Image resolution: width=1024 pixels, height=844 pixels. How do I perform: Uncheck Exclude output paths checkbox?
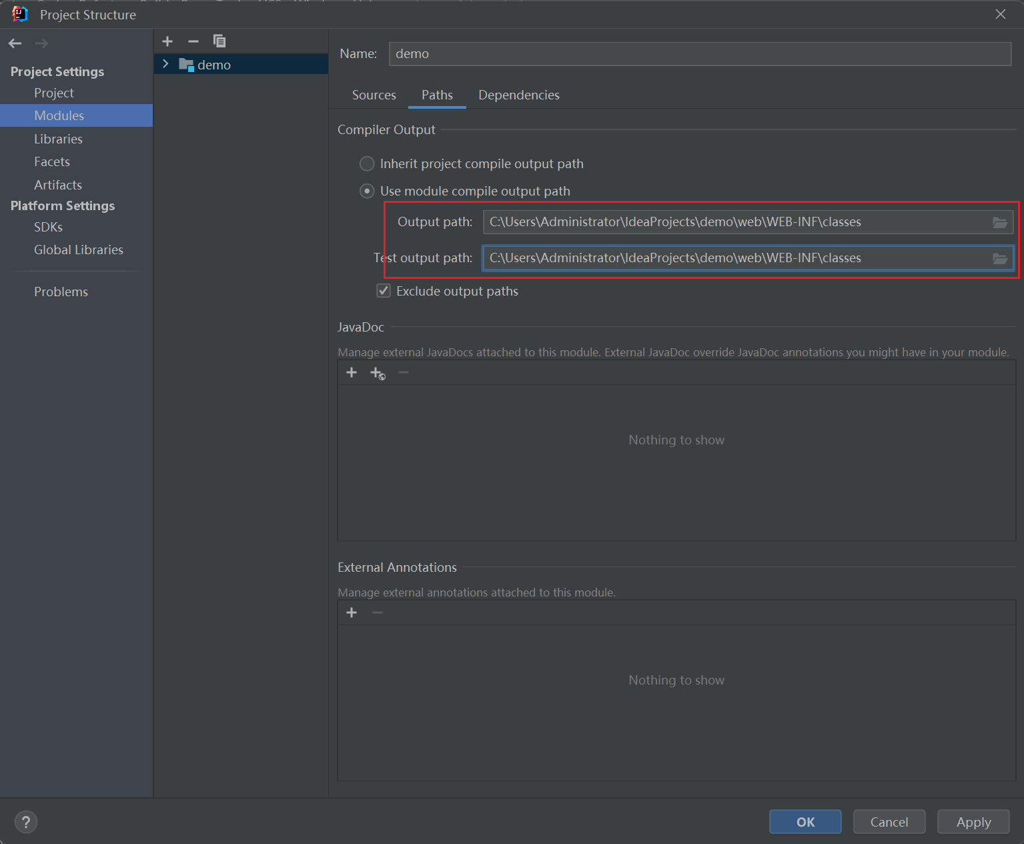click(384, 291)
